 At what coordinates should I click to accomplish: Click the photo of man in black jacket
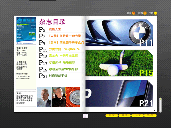[59, 97]
